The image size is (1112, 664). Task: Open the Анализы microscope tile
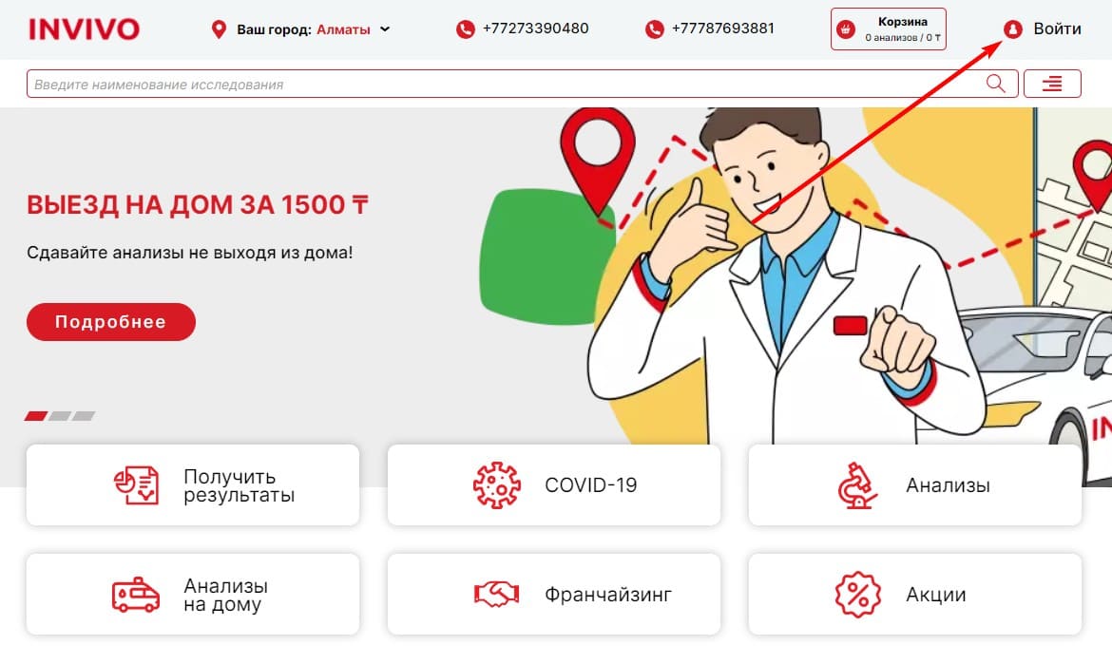915,485
